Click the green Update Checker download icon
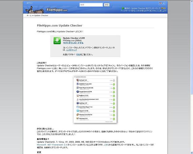The image size is (193, 154). click(x=57, y=41)
